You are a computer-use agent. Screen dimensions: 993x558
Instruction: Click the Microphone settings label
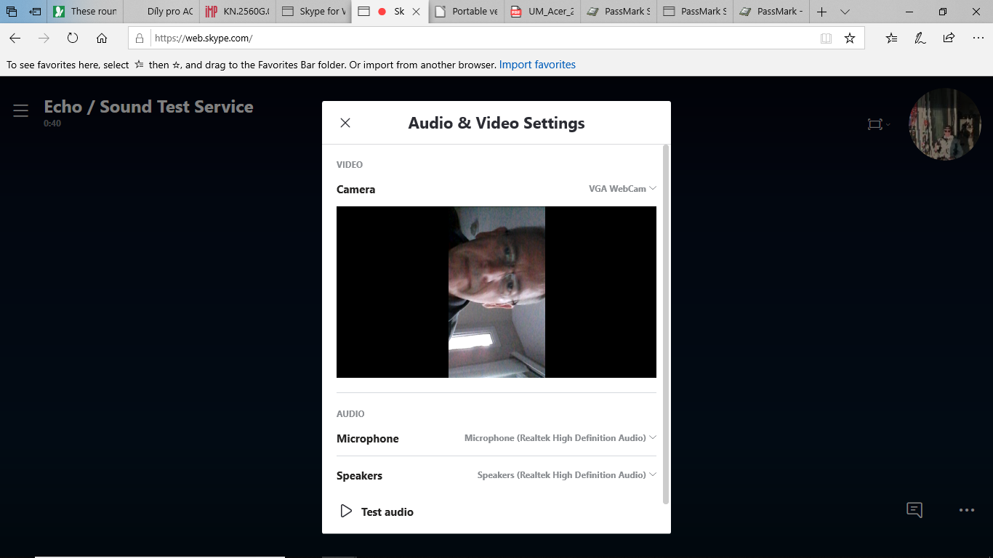point(368,438)
